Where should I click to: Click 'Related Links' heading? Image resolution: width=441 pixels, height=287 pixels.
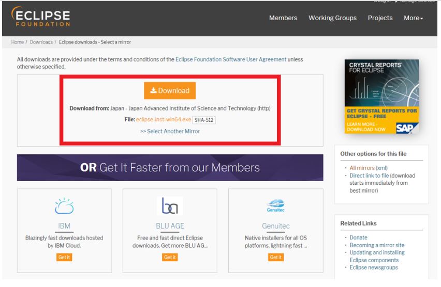358,224
